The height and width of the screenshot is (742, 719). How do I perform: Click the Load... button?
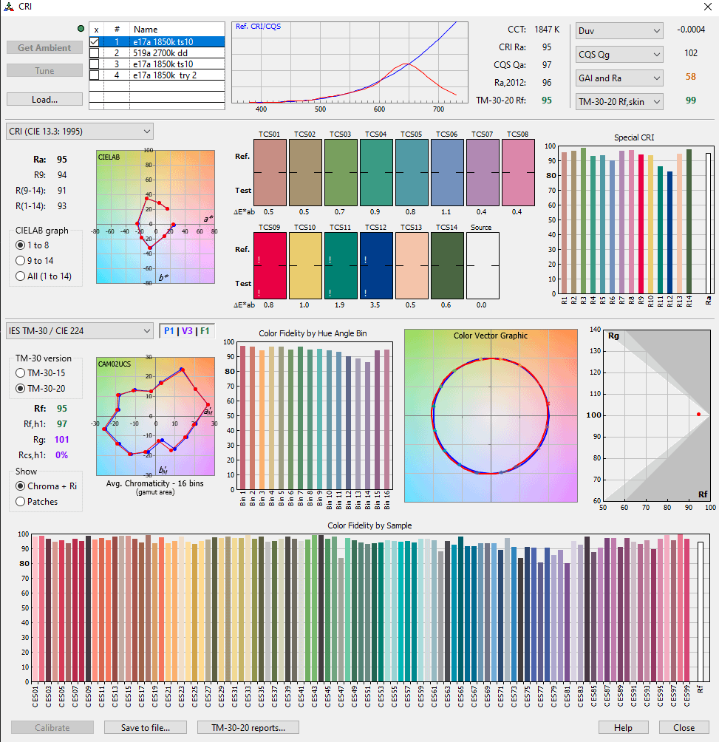coord(44,99)
